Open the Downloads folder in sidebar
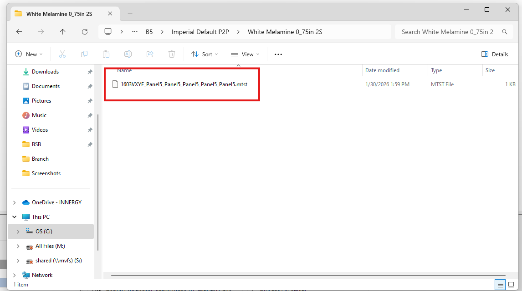This screenshot has height=291, width=522. click(x=45, y=72)
